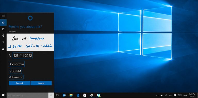Activate the Cortana microphone
This screenshot has width=198, height=98.
coord(51,95)
